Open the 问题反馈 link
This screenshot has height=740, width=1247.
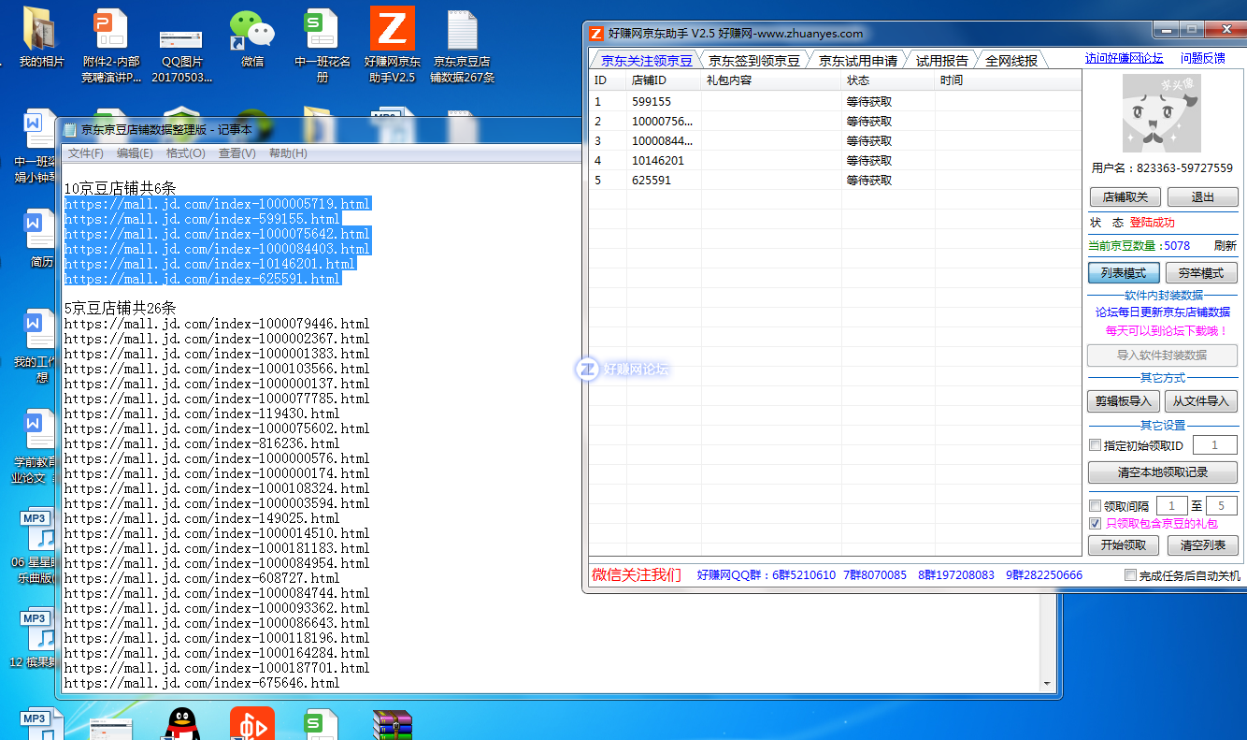pos(1202,58)
